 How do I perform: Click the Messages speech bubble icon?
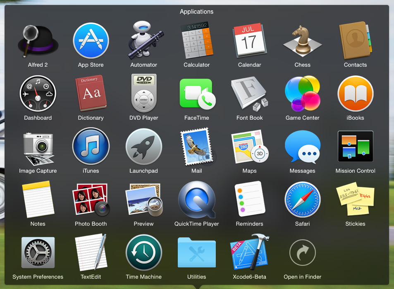click(303, 147)
